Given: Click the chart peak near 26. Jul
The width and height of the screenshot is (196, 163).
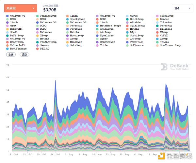Looking at the screenshot, I should coord(56,81).
